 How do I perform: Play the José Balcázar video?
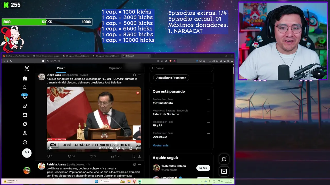click(51, 148)
